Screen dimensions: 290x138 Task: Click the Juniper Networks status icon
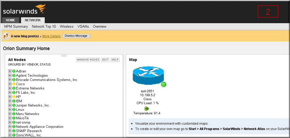click(14, 105)
